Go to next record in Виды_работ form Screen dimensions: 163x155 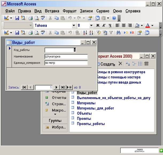[x=56, y=87]
